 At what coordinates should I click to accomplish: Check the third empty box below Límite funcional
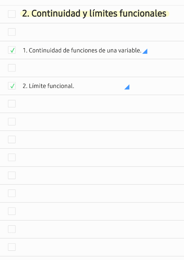click(12, 139)
